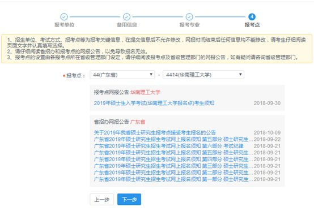Viewport: 314px width, 211px height.
Task: Click the 上一步 previous step button
Action: [101, 199]
